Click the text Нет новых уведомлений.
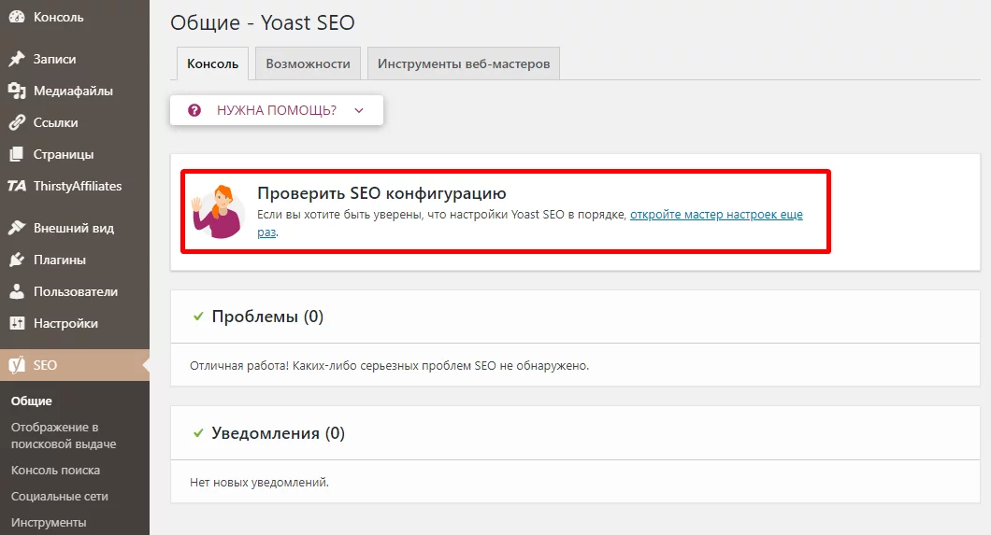This screenshot has width=991, height=535. (x=259, y=483)
